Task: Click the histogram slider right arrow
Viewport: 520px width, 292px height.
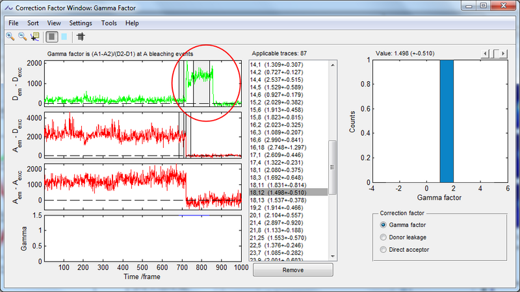Action: [x=504, y=53]
